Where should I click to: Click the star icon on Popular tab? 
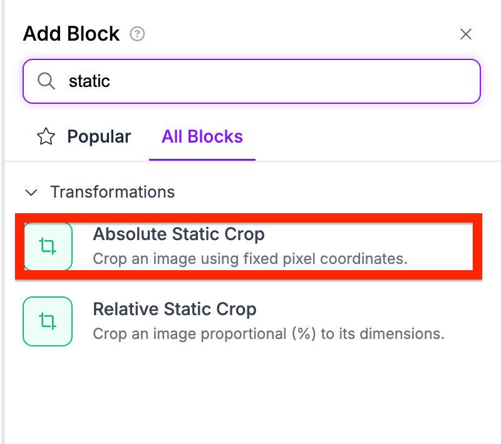pos(46,137)
